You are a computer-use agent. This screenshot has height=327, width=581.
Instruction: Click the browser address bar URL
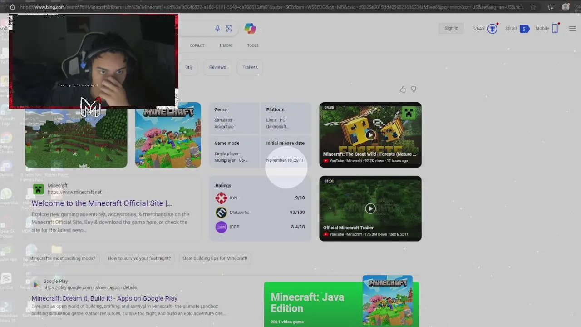coord(271,7)
